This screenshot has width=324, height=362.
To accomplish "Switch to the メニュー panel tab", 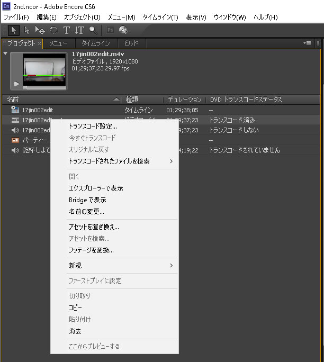I will pyautogui.click(x=59, y=43).
